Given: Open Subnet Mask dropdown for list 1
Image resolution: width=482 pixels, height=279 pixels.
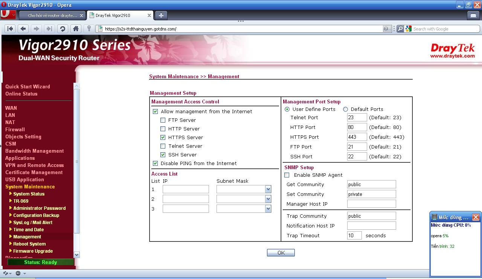Looking at the screenshot, I should pos(268,189).
